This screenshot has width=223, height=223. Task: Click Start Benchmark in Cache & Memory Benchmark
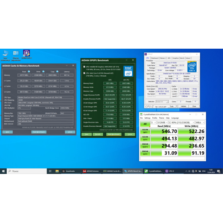[39, 132]
